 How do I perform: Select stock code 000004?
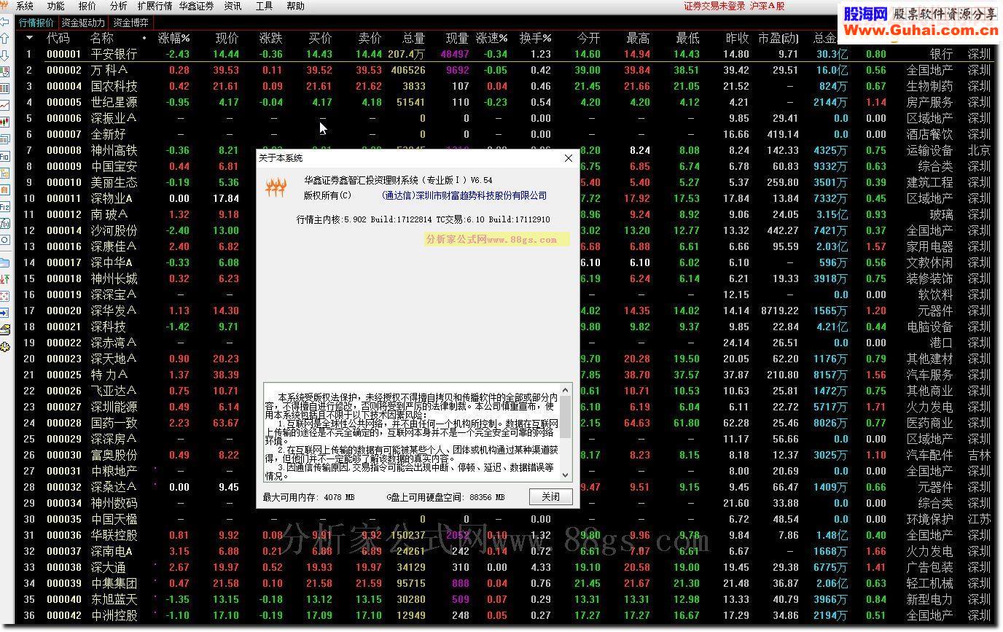click(64, 86)
